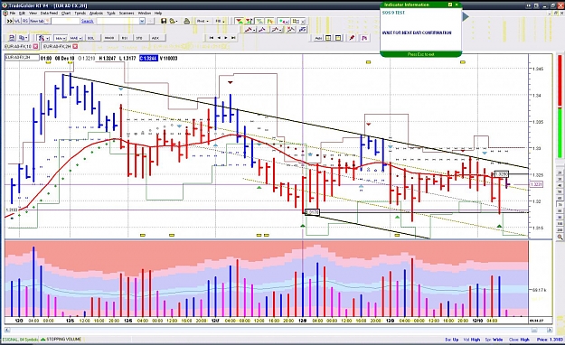Open the File menu
565x345 pixels.
coord(13,13)
